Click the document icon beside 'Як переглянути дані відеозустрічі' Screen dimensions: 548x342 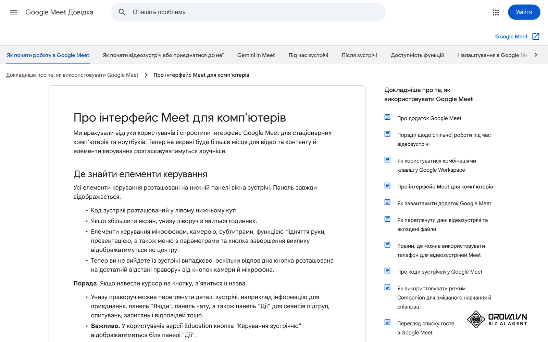tap(387, 219)
